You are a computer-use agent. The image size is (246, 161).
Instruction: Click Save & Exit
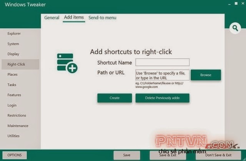[x=168, y=155]
